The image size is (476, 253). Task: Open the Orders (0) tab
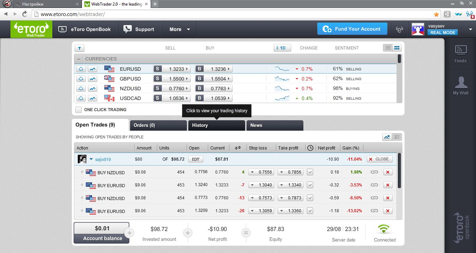pos(158,125)
